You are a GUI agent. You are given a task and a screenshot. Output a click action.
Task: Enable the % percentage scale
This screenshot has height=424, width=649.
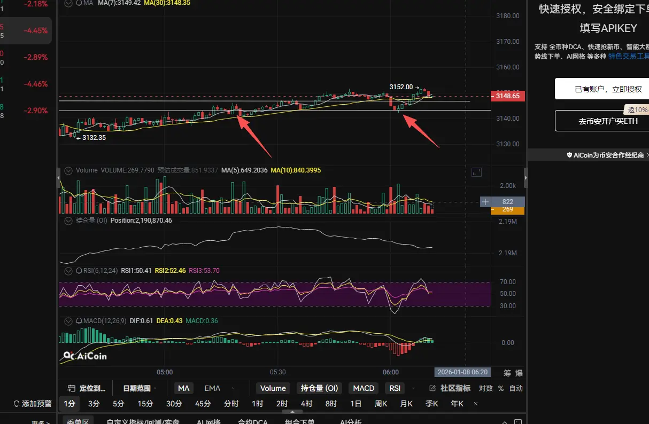pos(501,388)
